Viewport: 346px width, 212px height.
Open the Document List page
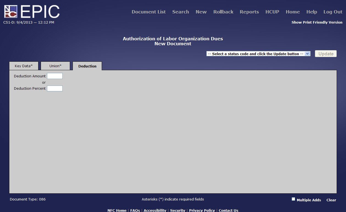[148, 12]
